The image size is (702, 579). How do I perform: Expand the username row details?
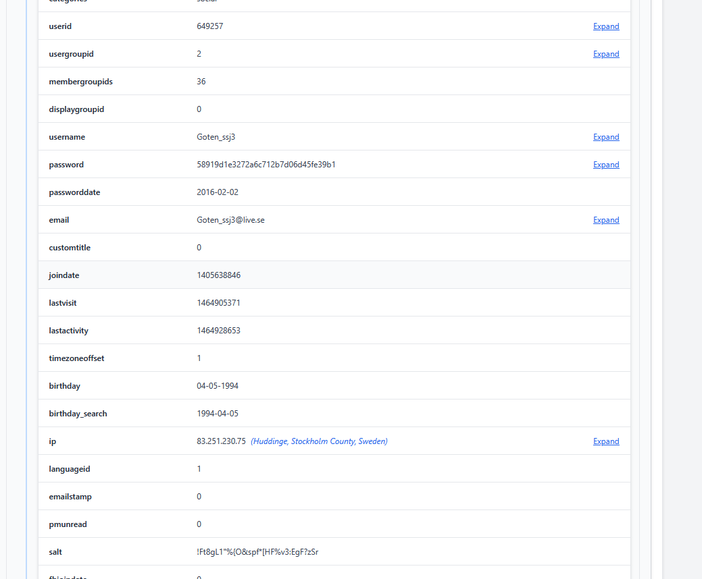[x=605, y=137]
